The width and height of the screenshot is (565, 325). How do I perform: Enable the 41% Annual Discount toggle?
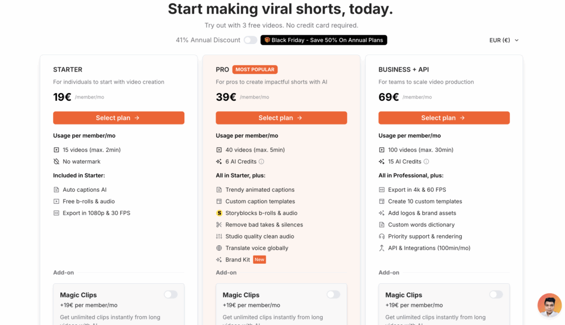250,40
